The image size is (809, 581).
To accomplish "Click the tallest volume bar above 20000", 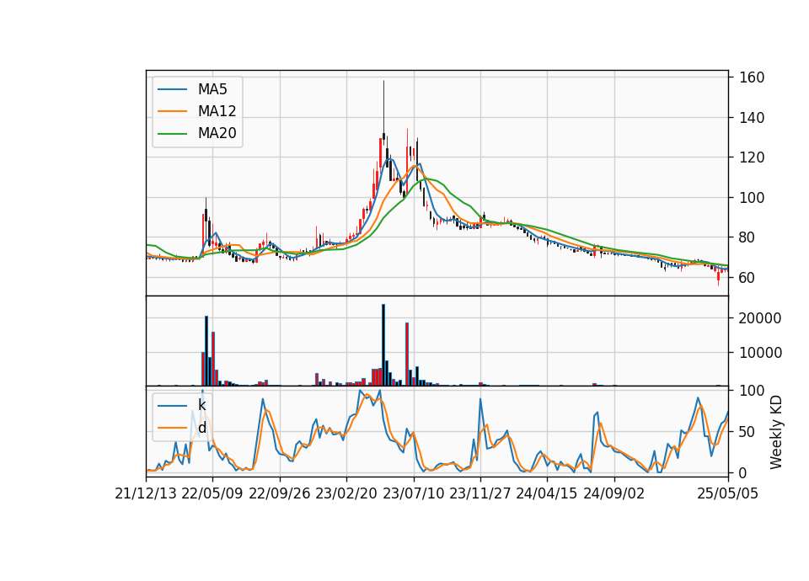I will tap(383, 345).
